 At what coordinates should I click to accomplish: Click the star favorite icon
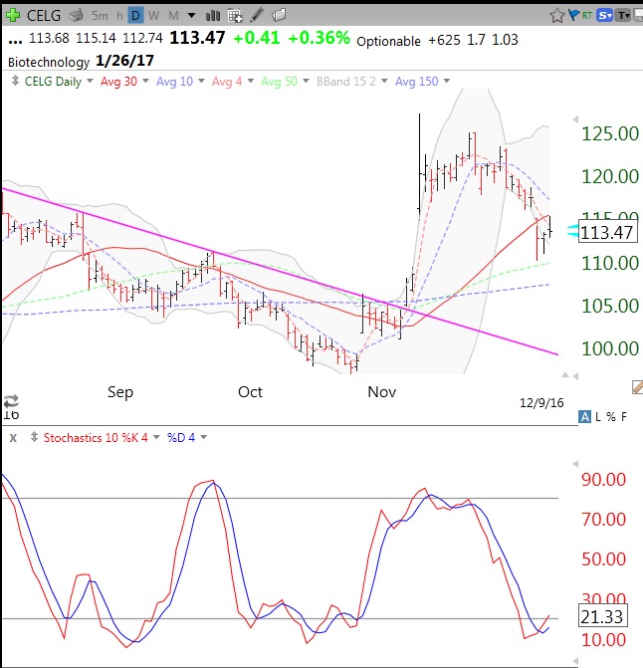pyautogui.click(x=557, y=16)
